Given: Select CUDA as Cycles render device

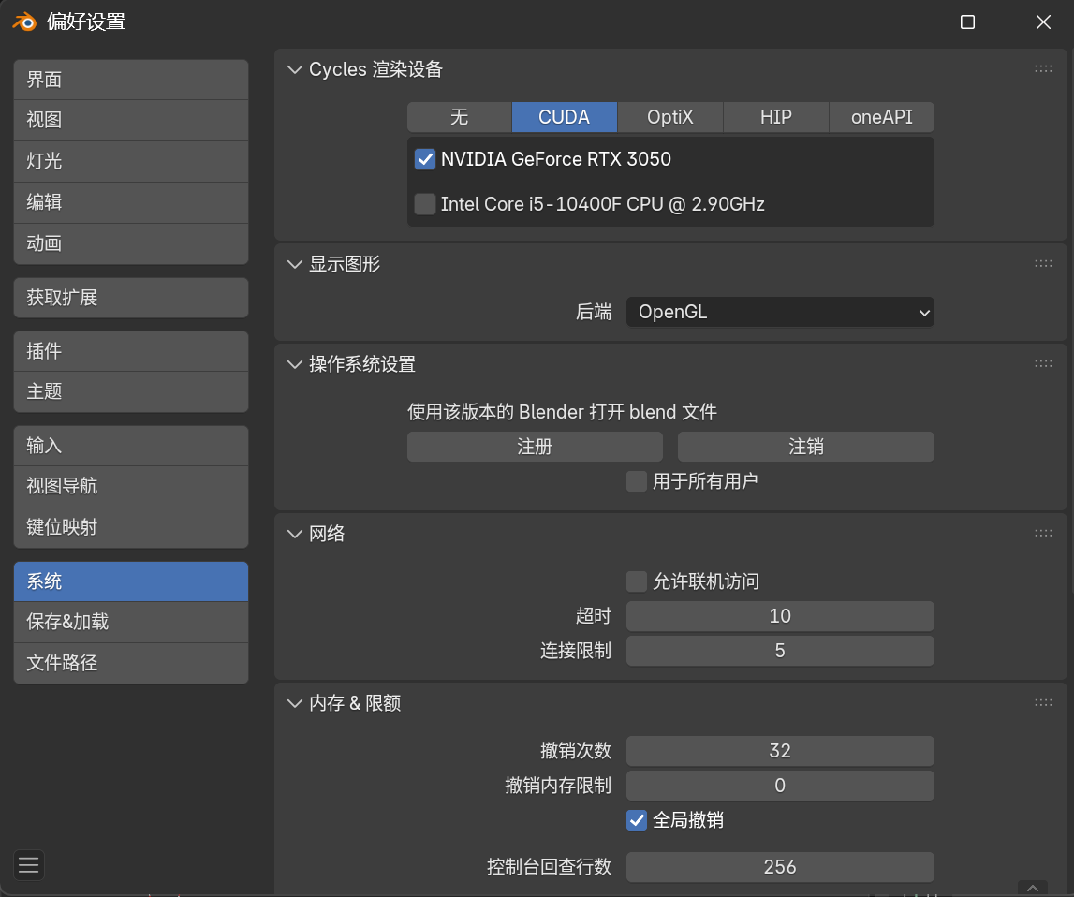Looking at the screenshot, I should (565, 117).
